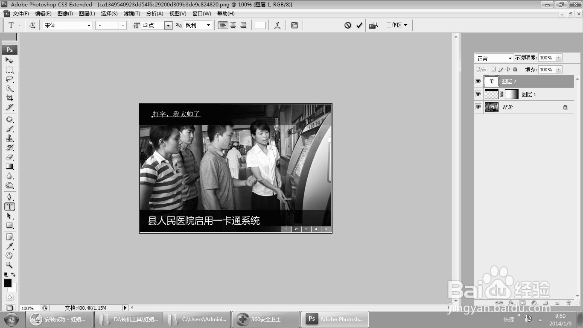Viewport: 583px width, 328px height.
Task: Open the 不透明度 opacity slider arrow
Action: pyautogui.click(x=559, y=58)
